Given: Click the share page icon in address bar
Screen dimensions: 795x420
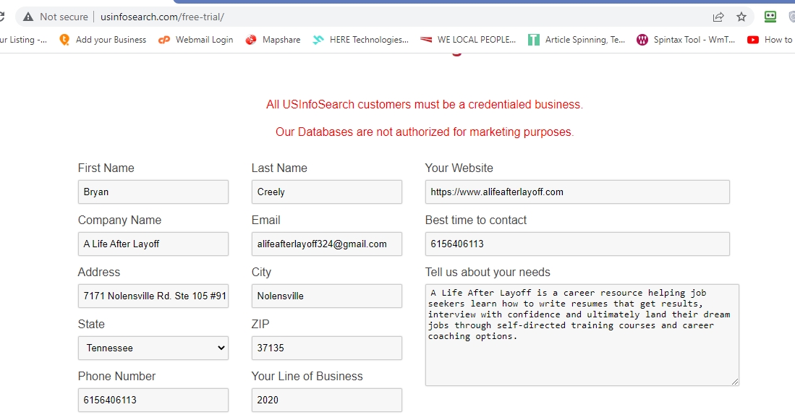Looking at the screenshot, I should [x=718, y=17].
